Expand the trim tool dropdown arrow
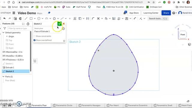Viewport: 192px width, 108px height. [102, 19]
